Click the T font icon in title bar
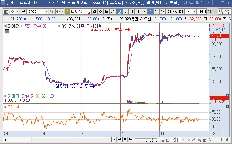This screenshot has height=144, width=232. [203, 3]
